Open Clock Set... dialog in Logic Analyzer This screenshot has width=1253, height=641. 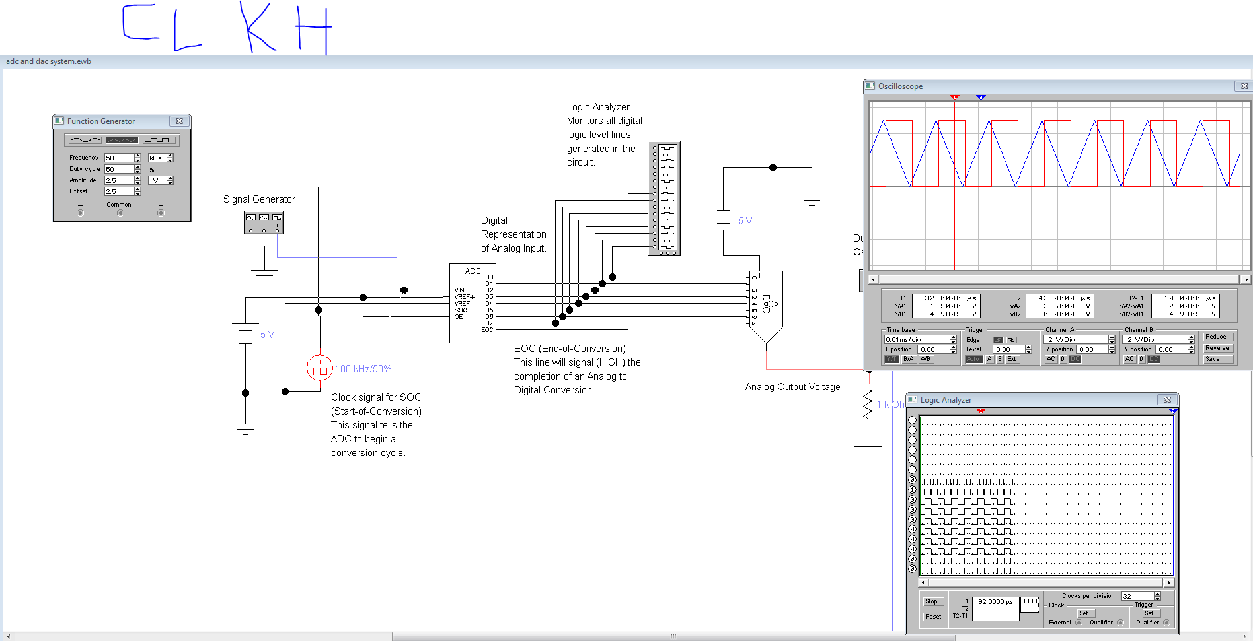point(1086,613)
